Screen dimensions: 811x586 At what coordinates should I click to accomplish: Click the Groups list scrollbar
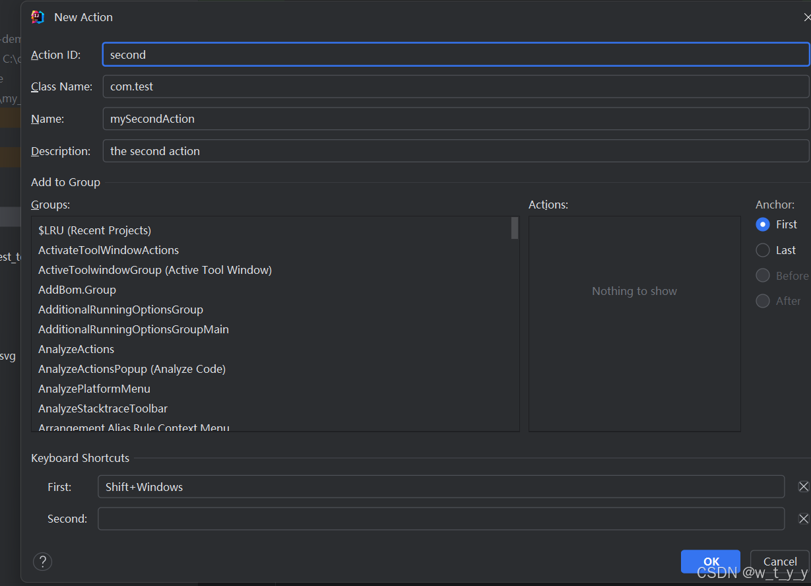[514, 228]
